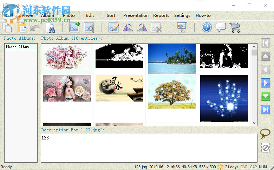Open the Reports menu

coord(161,15)
